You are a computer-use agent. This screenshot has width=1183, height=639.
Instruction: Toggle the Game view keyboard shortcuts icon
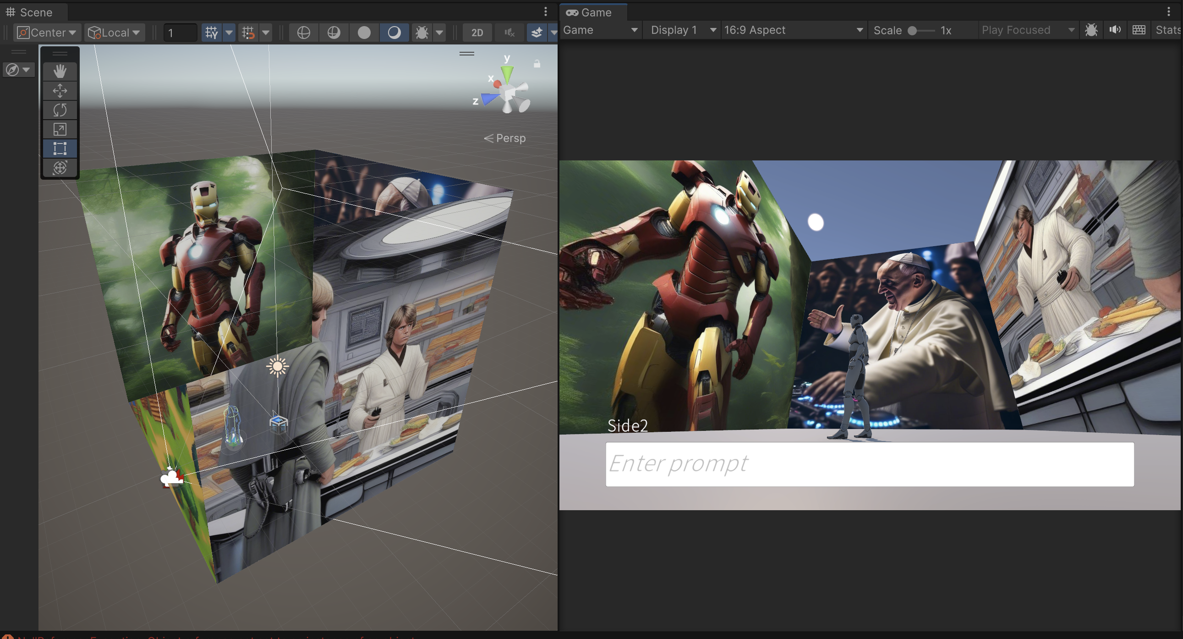pos(1139,30)
